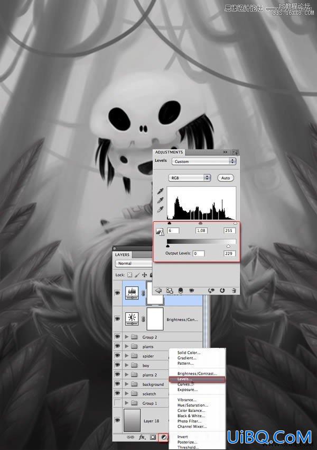This screenshot has height=450, width=317.
Task: Delete this adjustment layer trash icon
Action: [234, 291]
